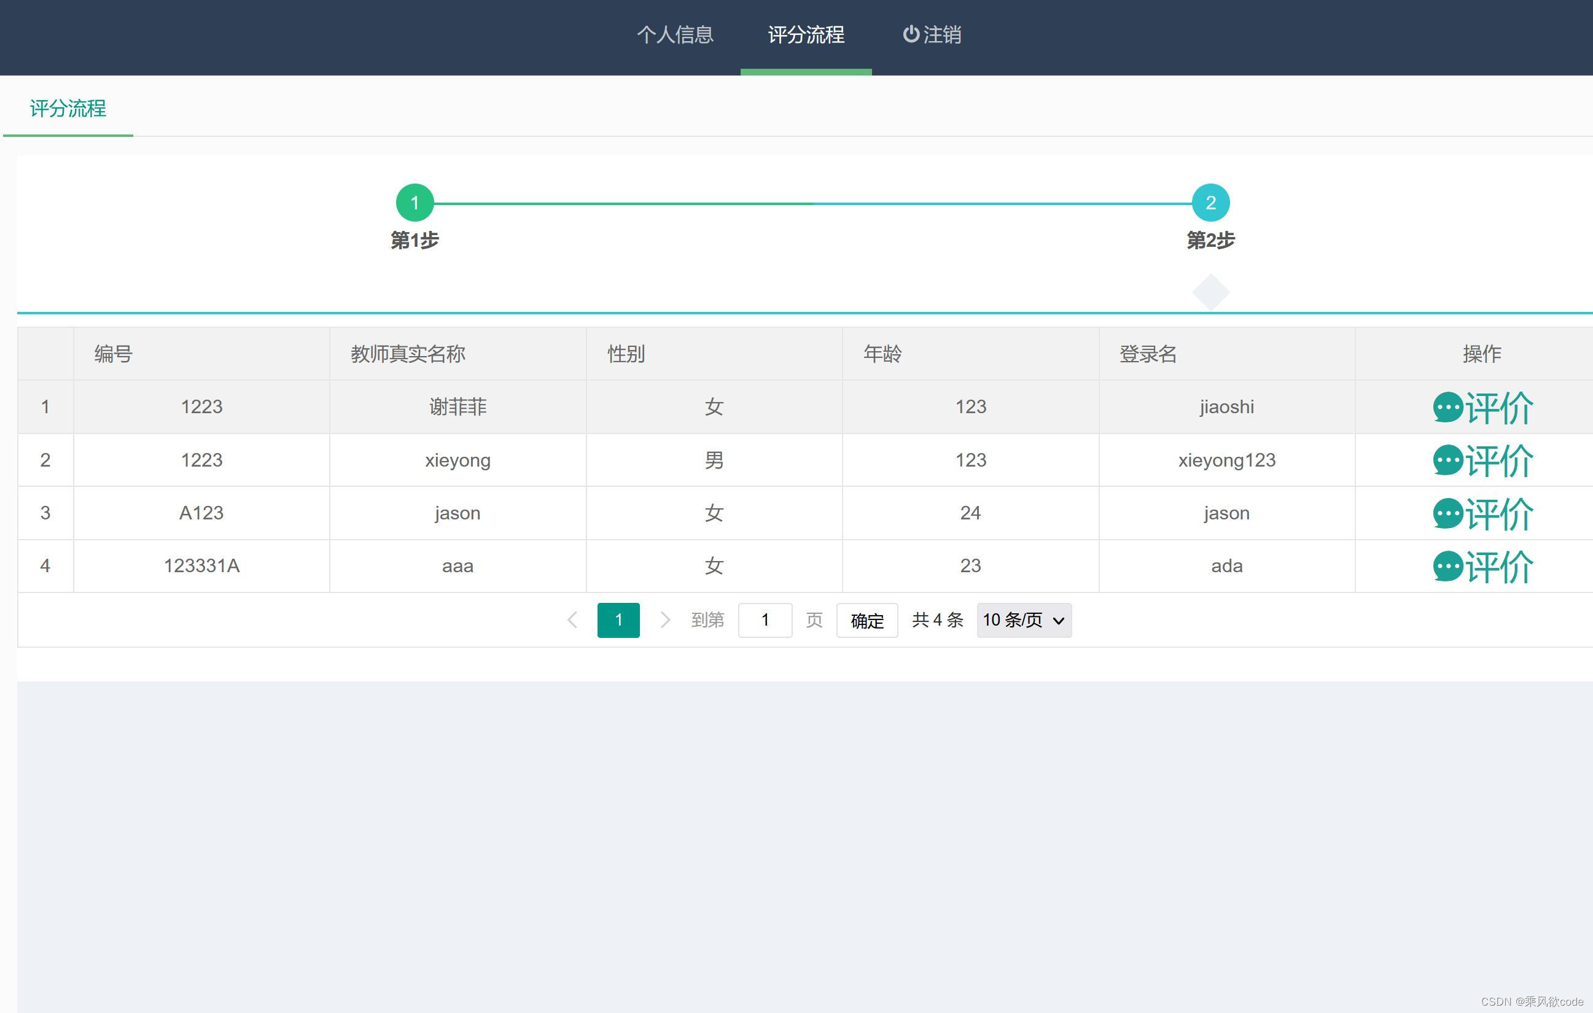
Task: Click the 确定 button to jump pages
Action: click(x=867, y=619)
